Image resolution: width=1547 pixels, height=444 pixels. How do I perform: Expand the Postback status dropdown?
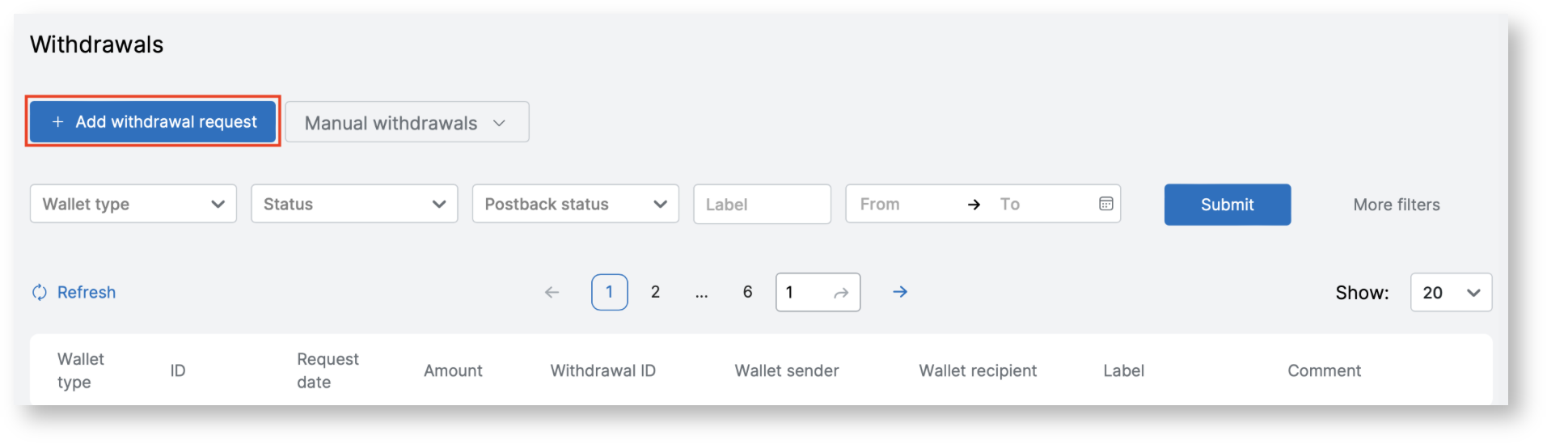[x=575, y=204]
